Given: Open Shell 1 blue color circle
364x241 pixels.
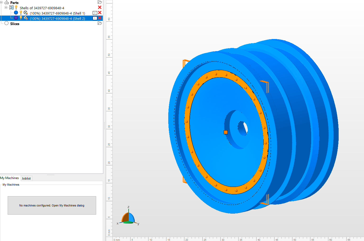Looking at the screenshot, I should [x=16, y=13].
